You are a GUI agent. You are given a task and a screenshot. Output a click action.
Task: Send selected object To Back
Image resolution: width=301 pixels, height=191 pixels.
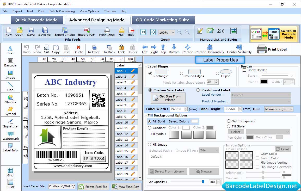(109, 49)
